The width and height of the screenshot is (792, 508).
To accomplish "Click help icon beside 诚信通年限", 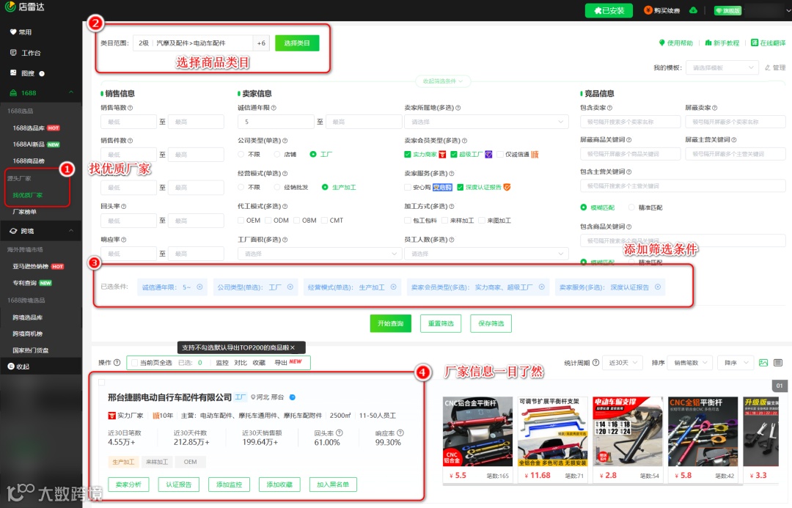I will click(274, 108).
